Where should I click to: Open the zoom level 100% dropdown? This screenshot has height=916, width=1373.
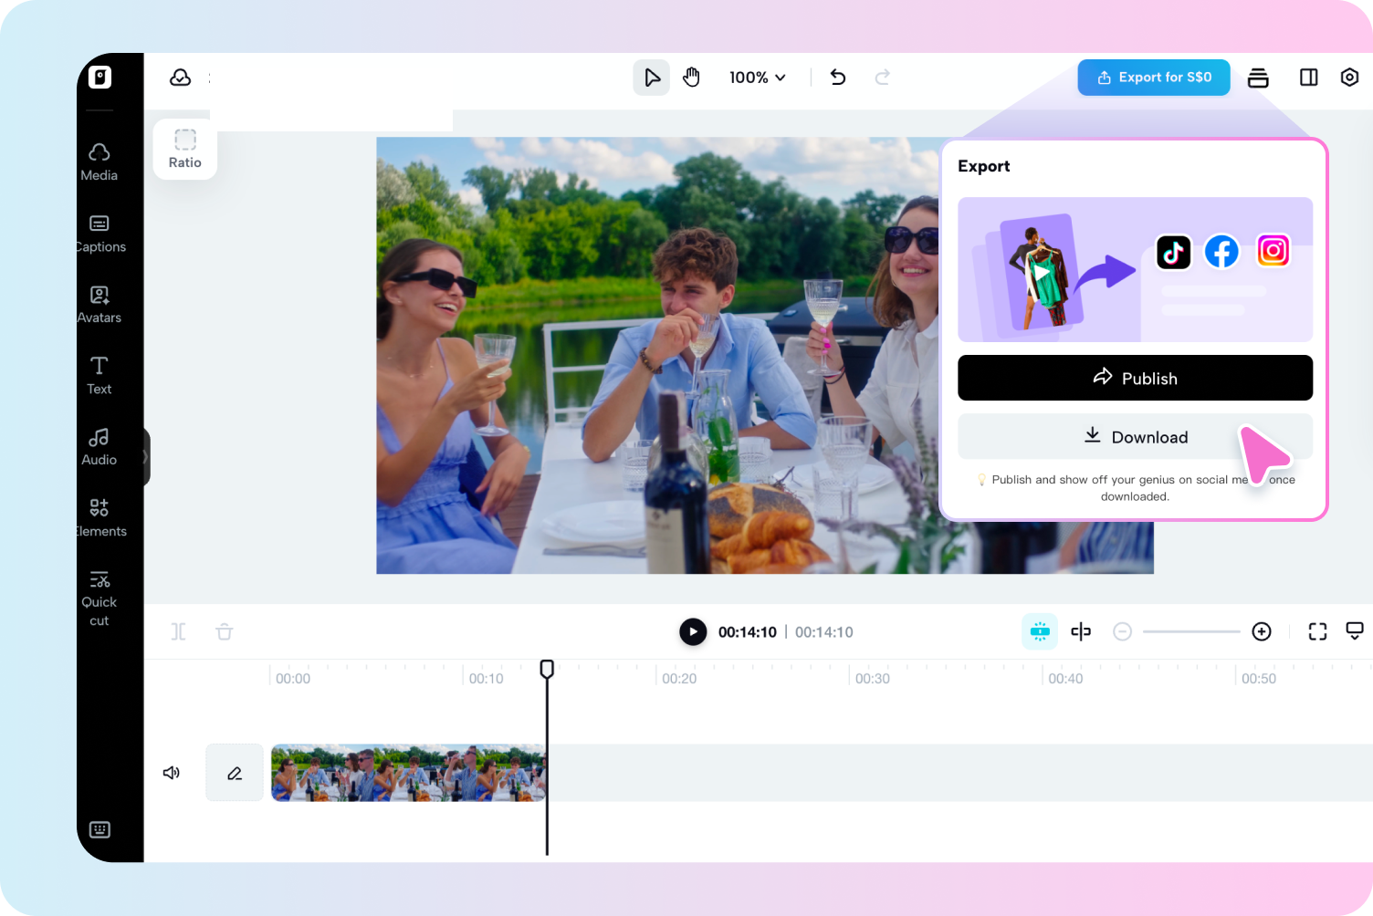pyautogui.click(x=756, y=78)
